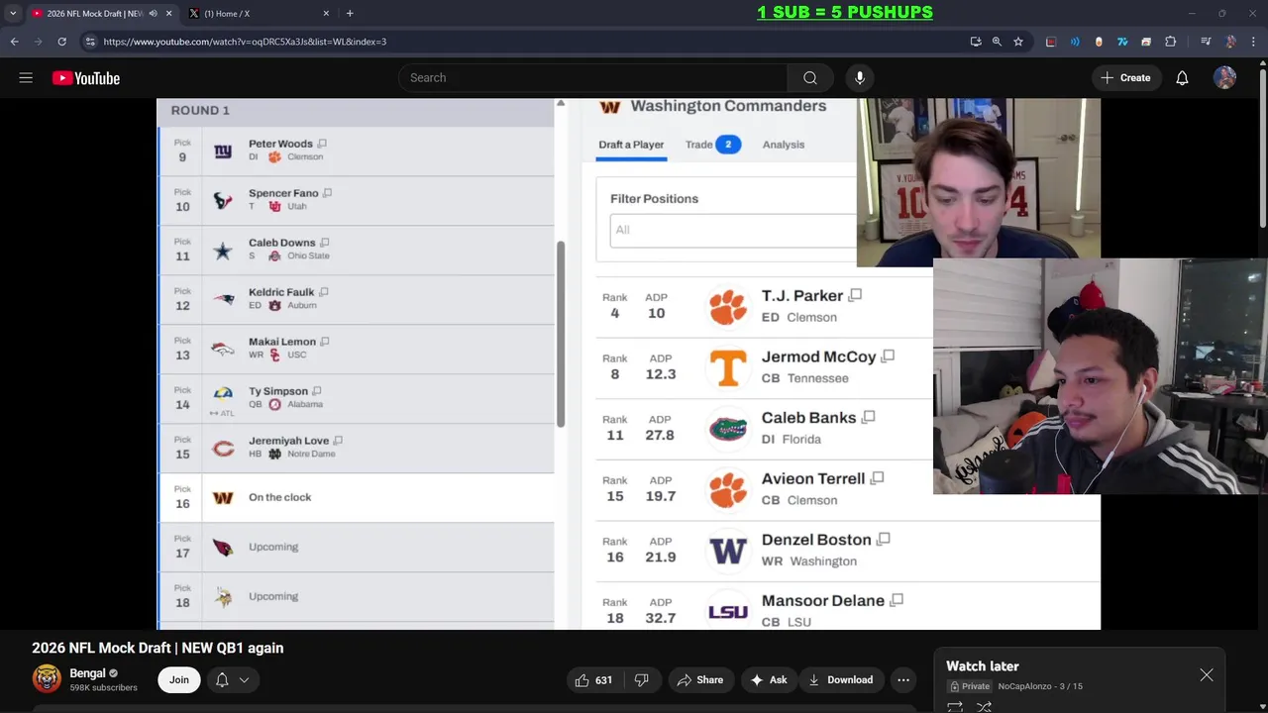Toggle shuffle playlist in Watch later
This screenshot has width=1268, height=713.
[984, 707]
